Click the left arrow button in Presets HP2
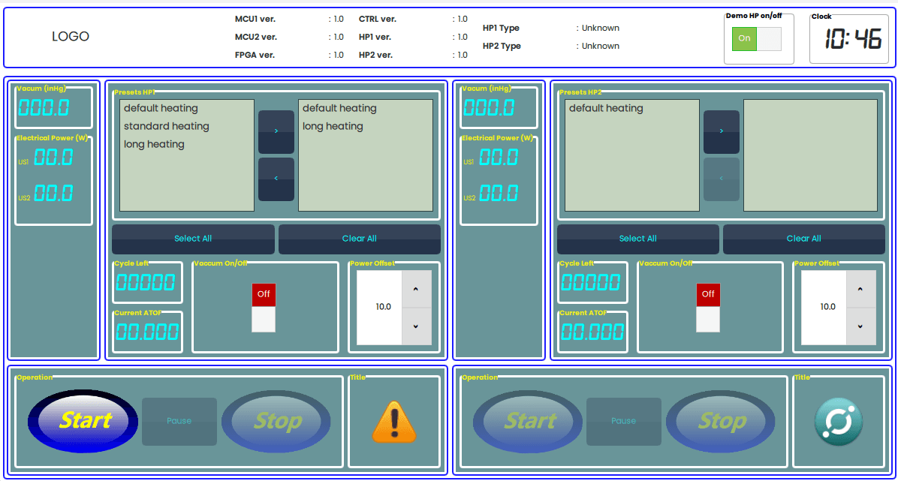The width and height of the screenshot is (898, 481). 721,179
